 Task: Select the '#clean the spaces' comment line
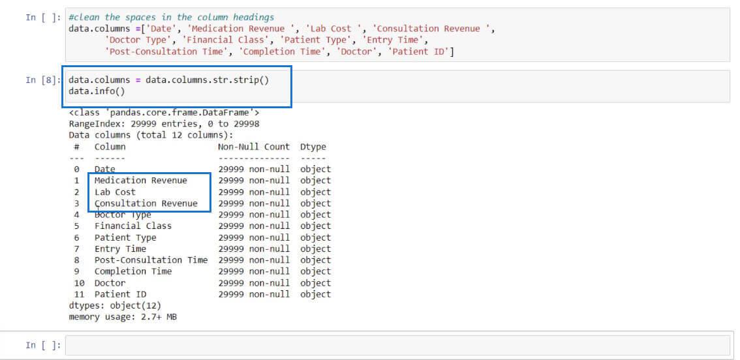[172, 18]
